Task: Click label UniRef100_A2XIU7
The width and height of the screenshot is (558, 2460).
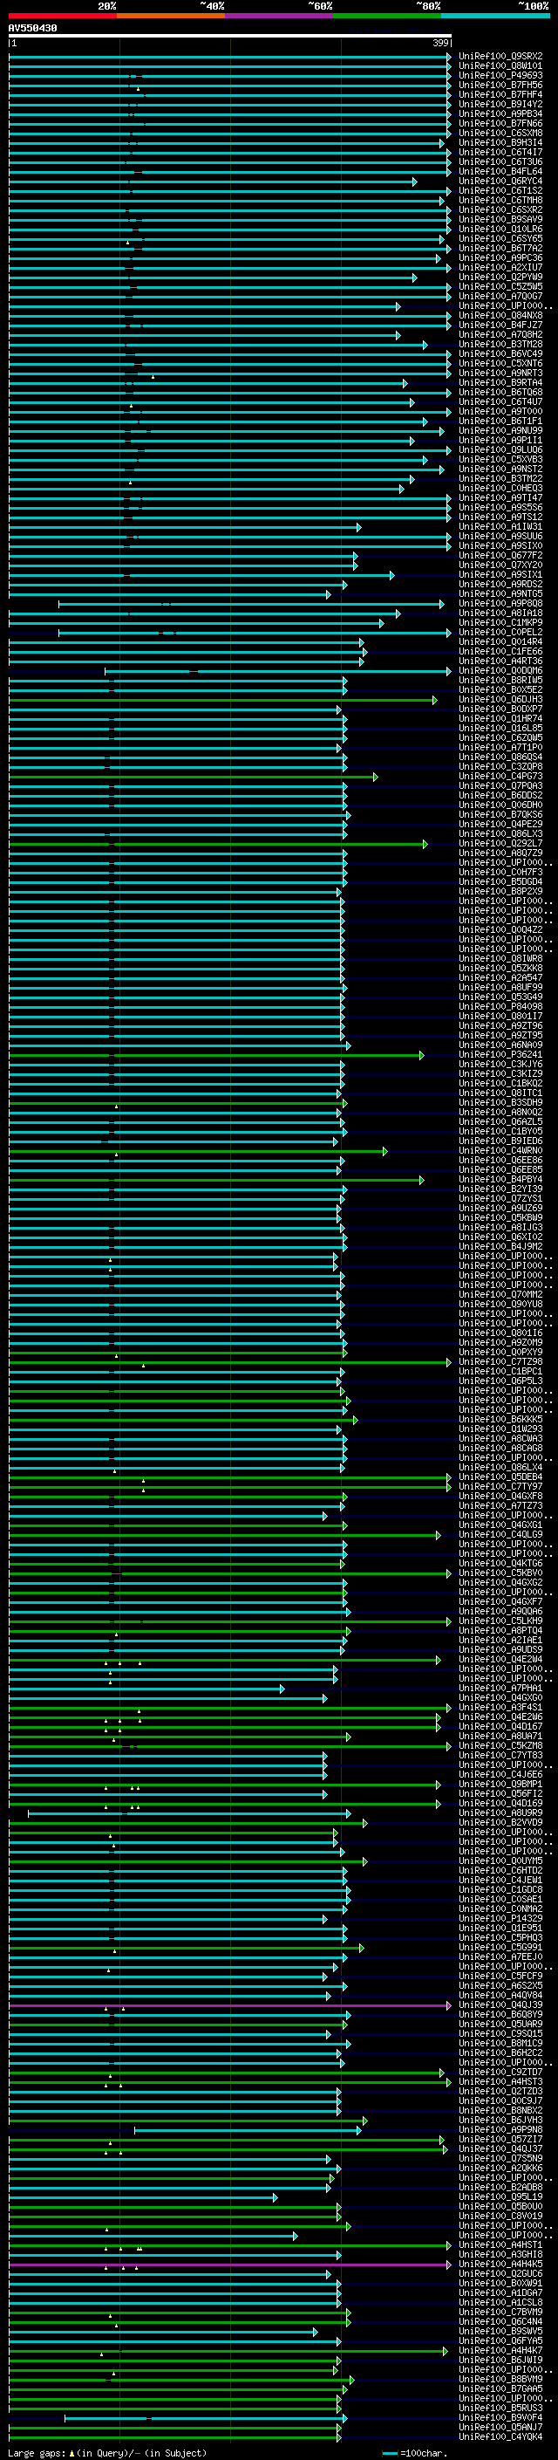Action: click(x=500, y=267)
